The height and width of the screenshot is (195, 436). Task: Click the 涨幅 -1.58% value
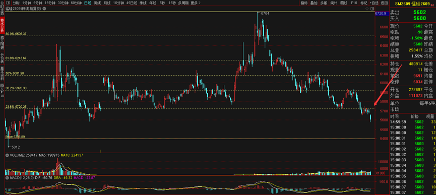pyautogui.click(x=417, y=38)
